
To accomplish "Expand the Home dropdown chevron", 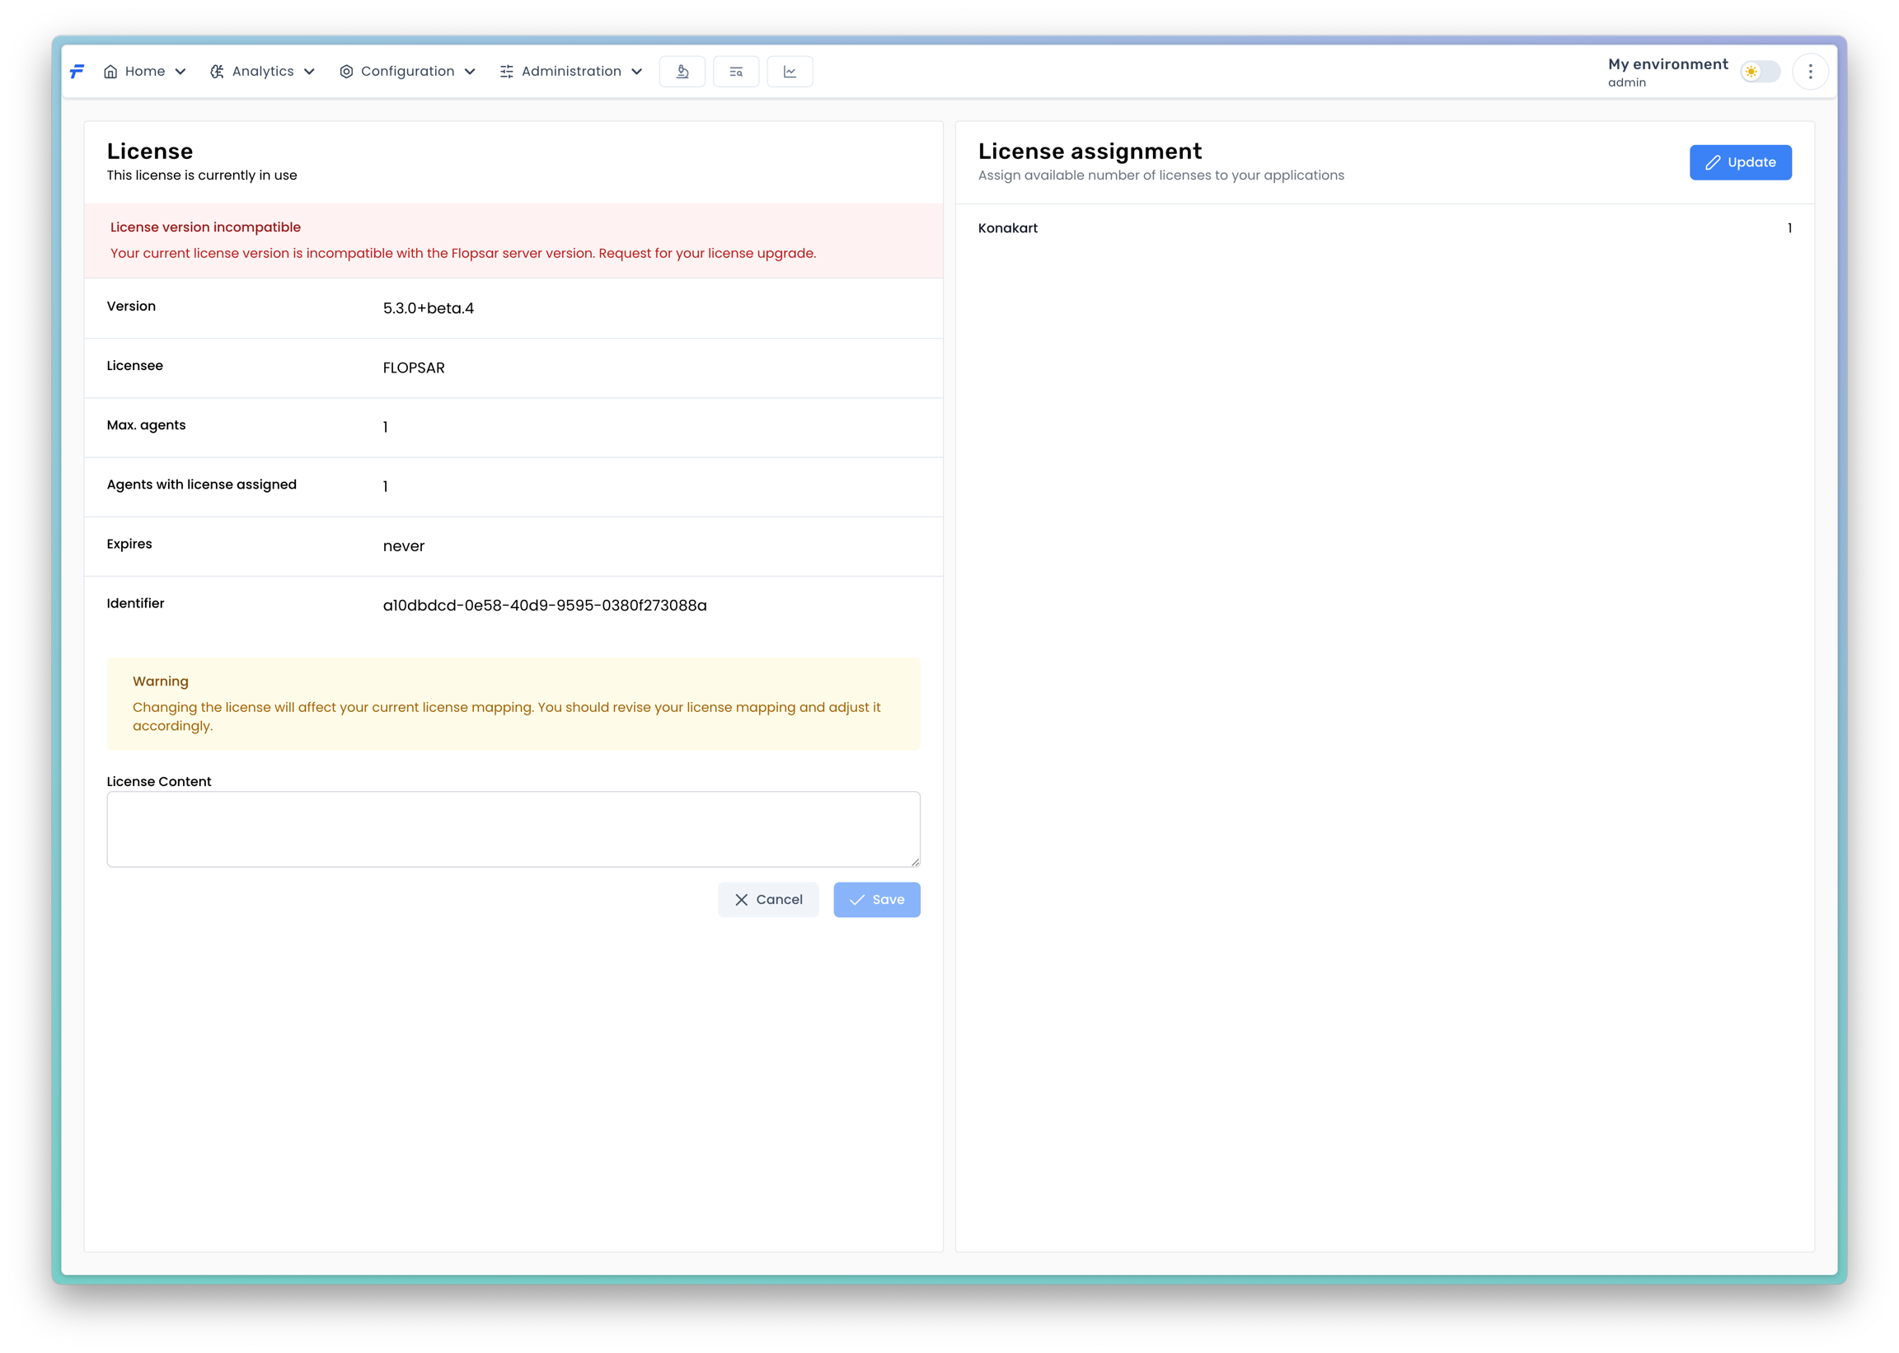I will [180, 72].
